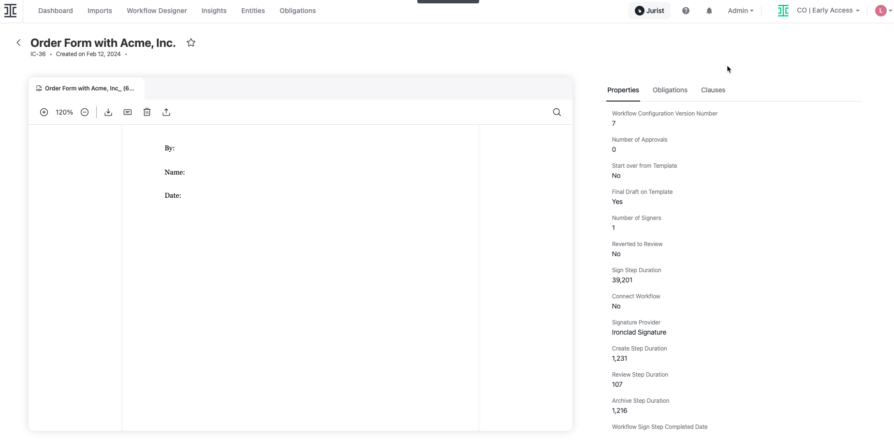This screenshot has width=894, height=440.
Task: Download the document
Action: (x=108, y=112)
